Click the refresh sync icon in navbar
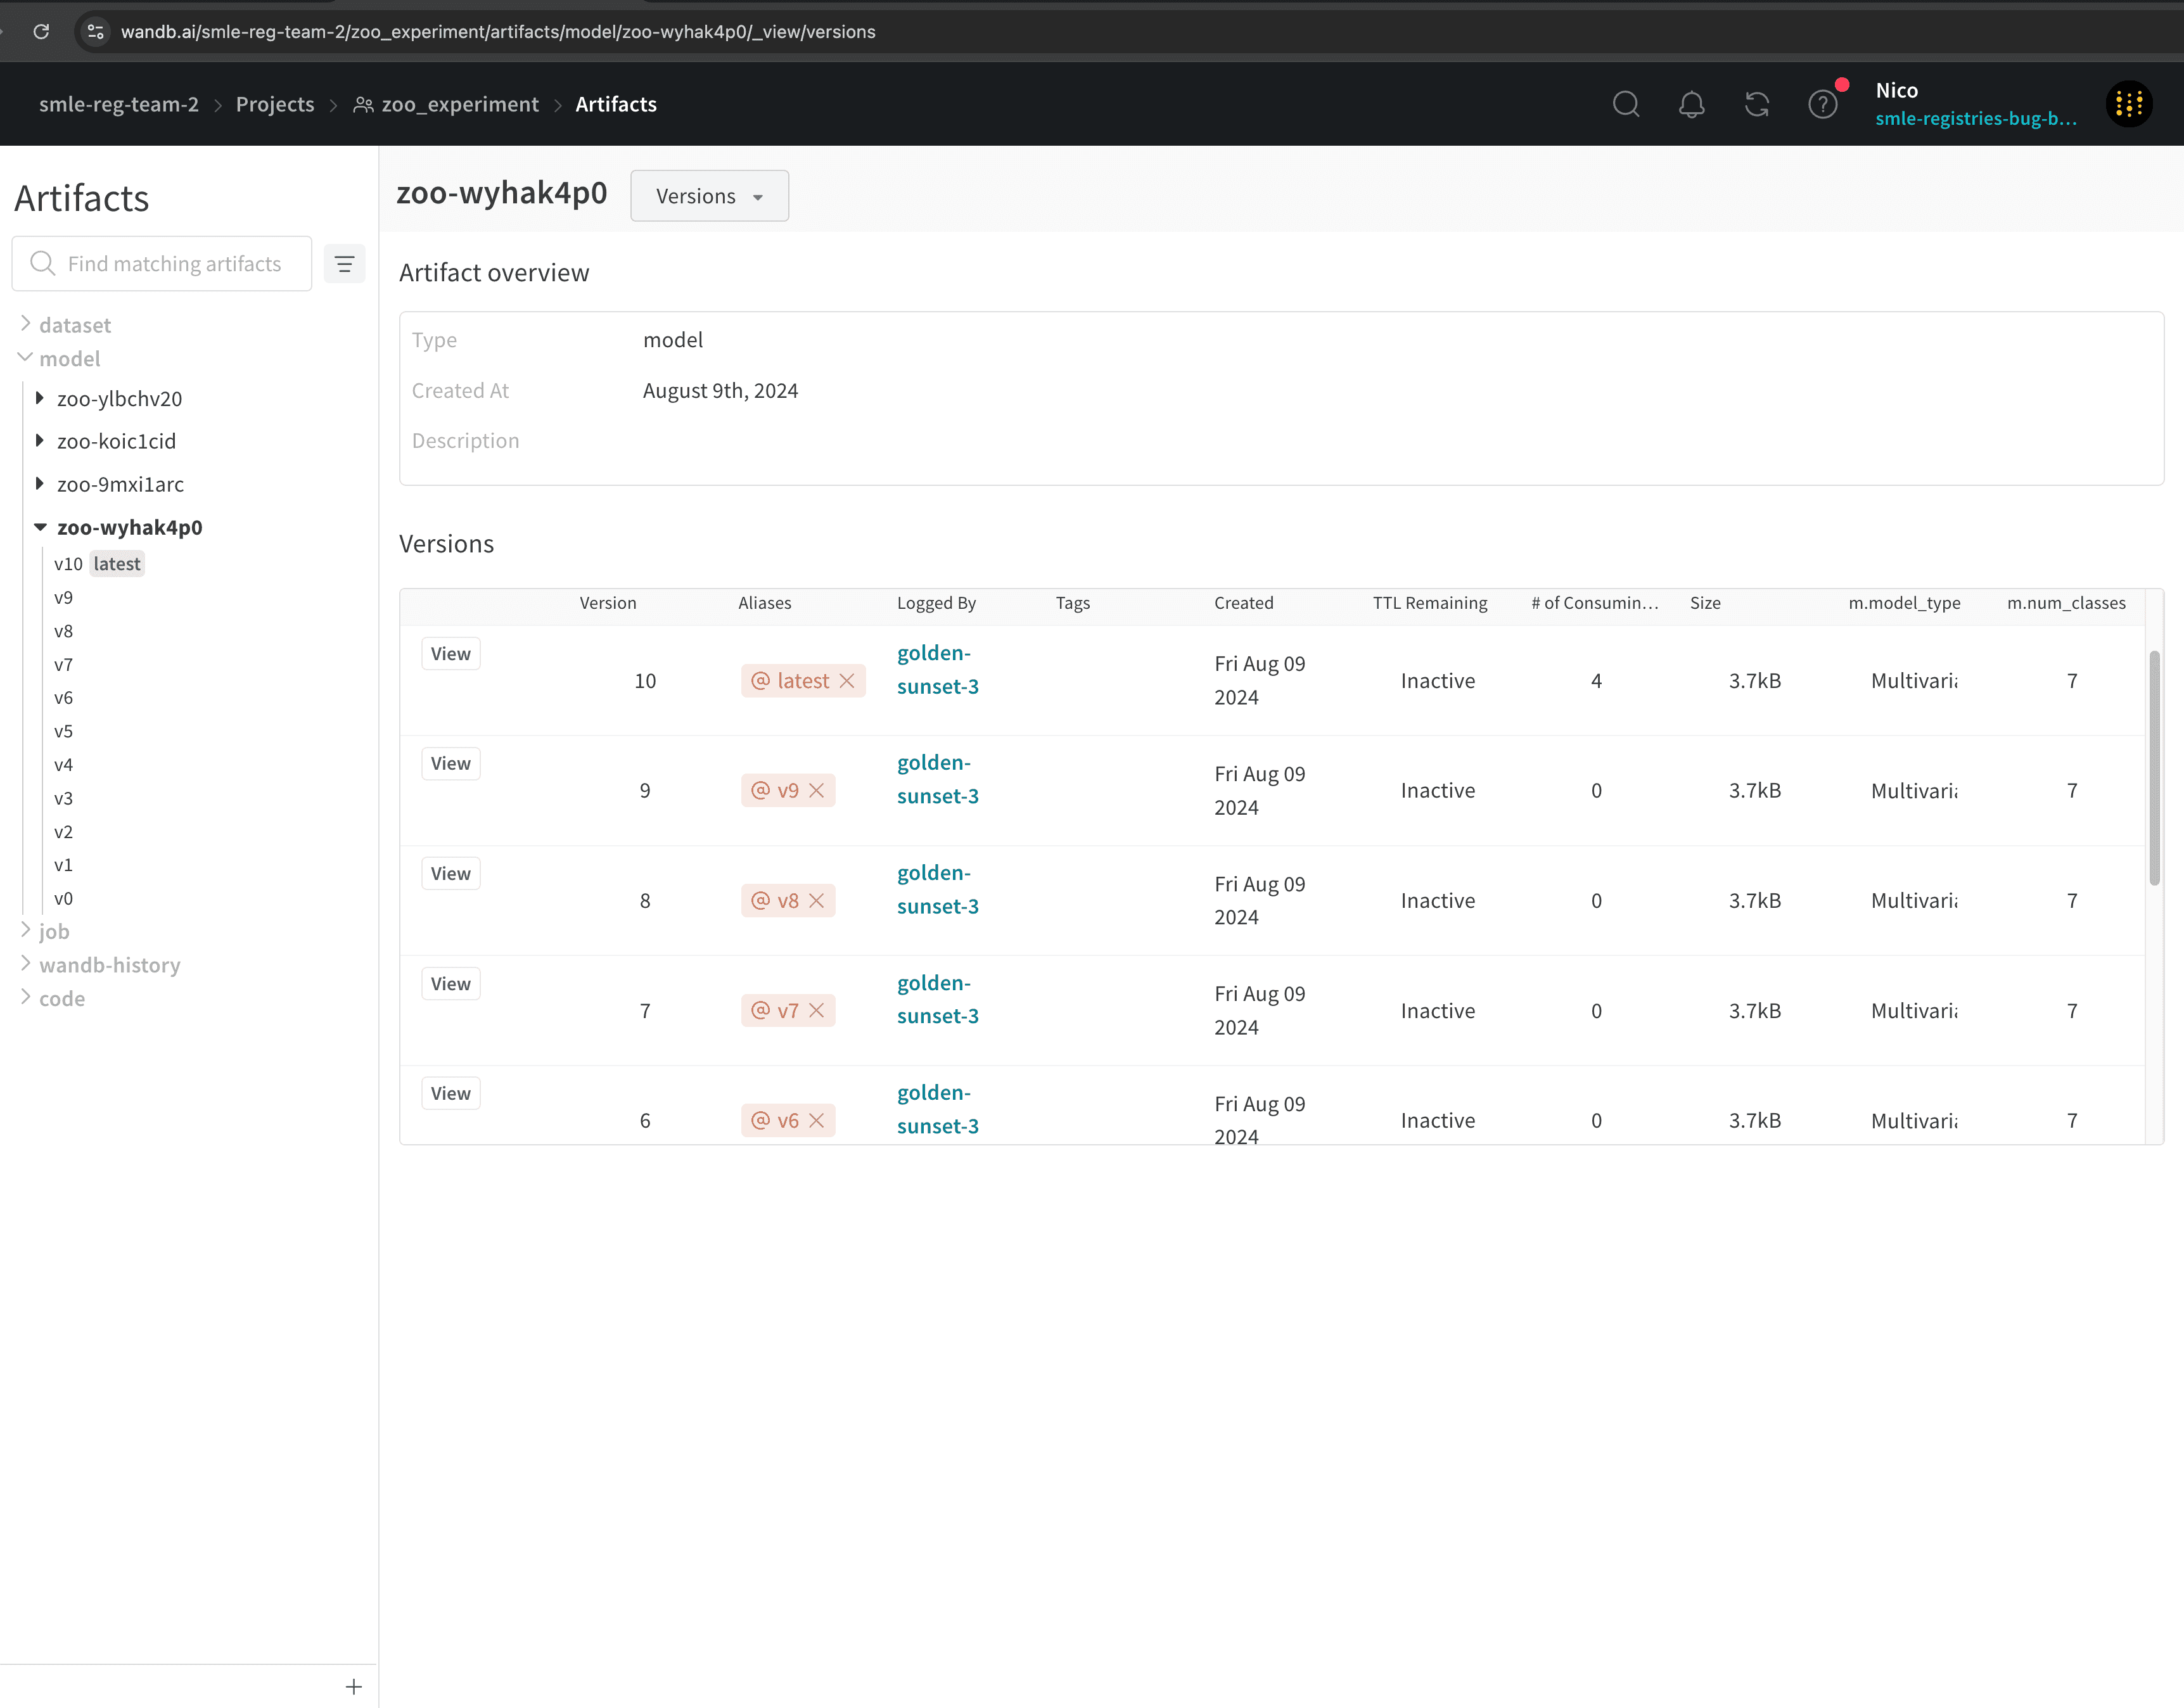This screenshot has height=1708, width=2184. click(1757, 104)
